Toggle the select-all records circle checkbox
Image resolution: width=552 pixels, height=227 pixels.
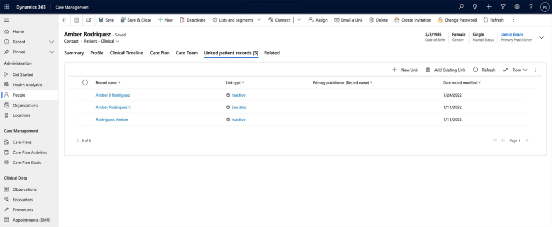click(85, 82)
